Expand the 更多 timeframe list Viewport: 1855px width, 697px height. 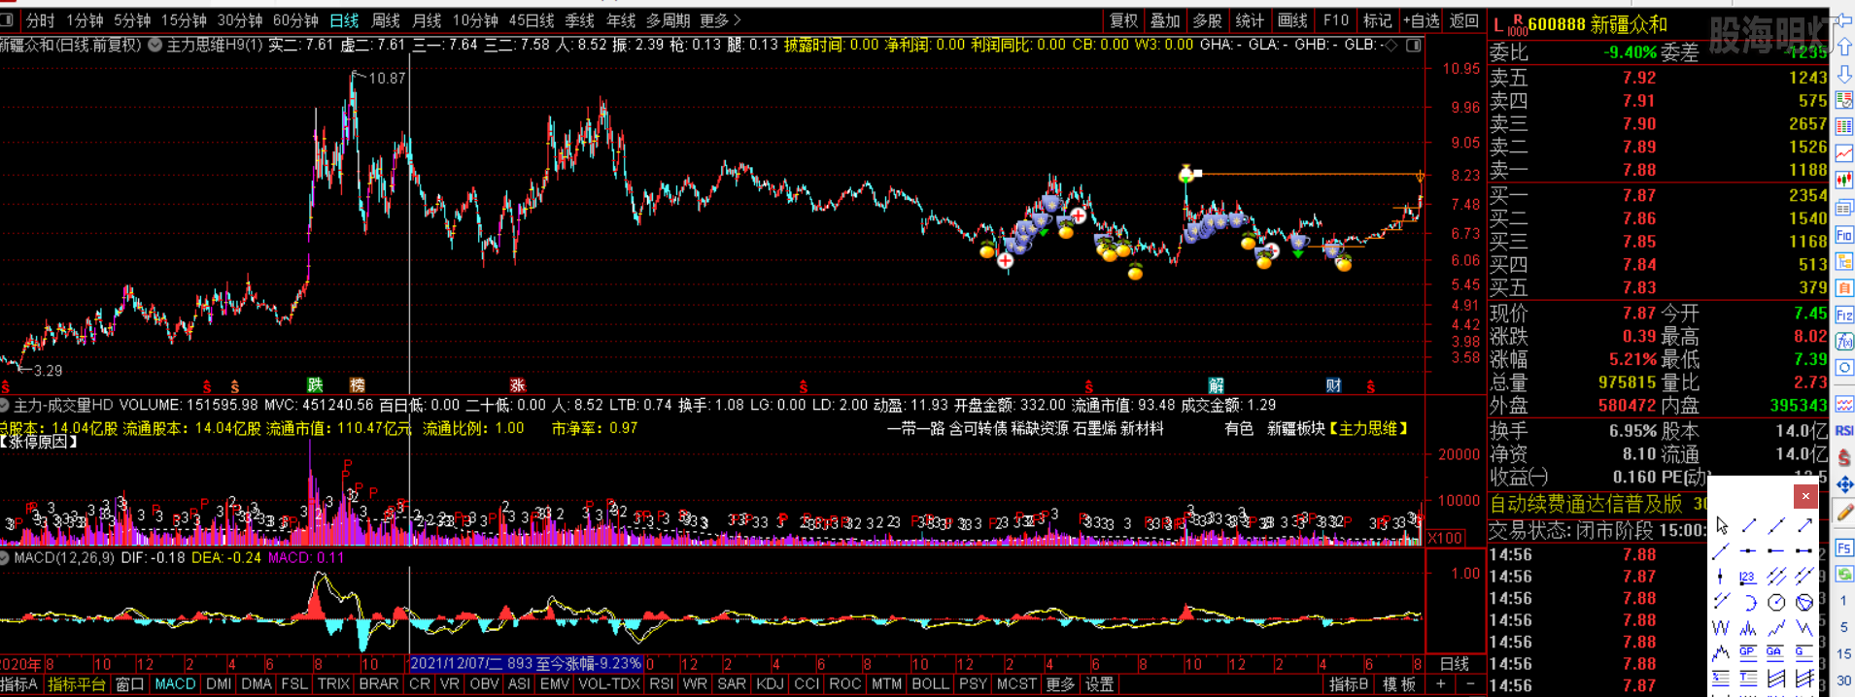(720, 20)
